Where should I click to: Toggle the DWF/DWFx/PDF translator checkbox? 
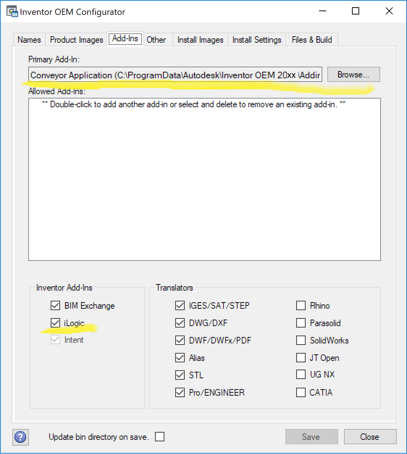[x=180, y=340]
